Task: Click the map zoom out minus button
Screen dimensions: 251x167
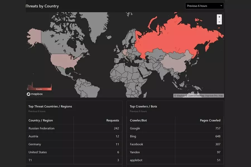Action: pyautogui.click(x=219, y=22)
